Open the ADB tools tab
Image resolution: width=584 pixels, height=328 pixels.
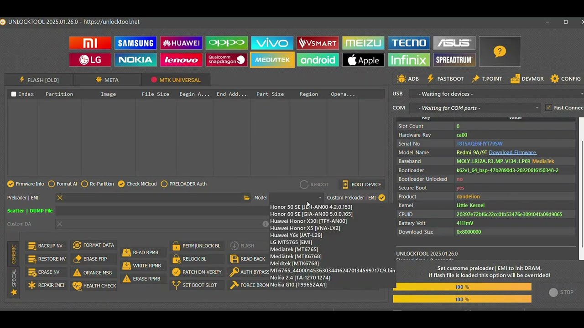click(x=408, y=79)
